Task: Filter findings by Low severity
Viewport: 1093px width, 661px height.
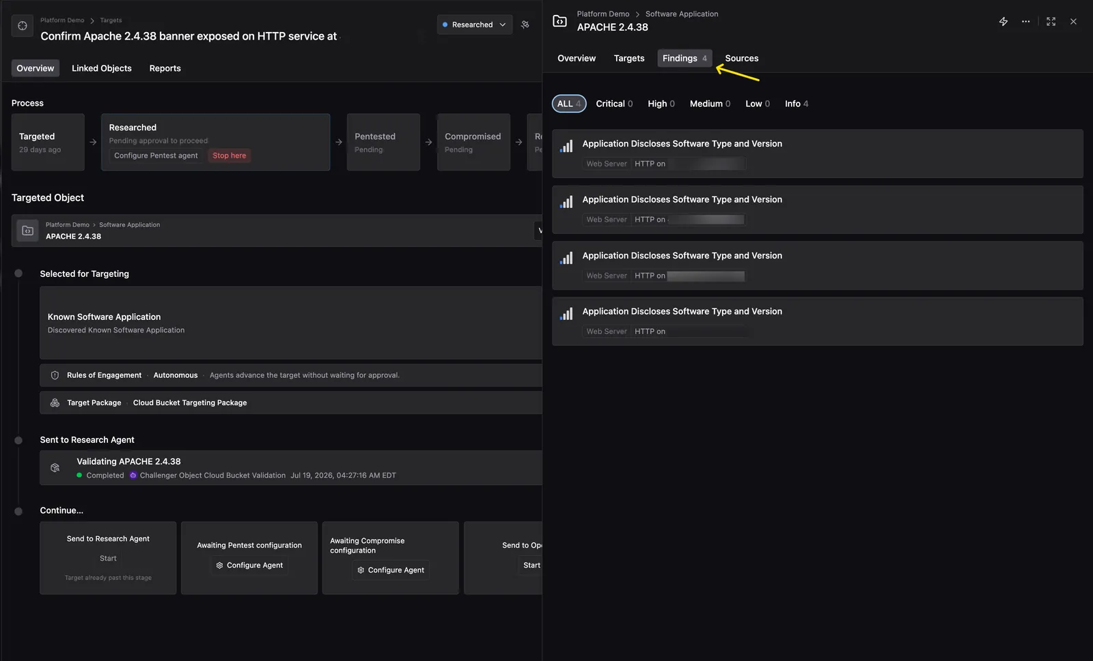Action: pos(758,104)
